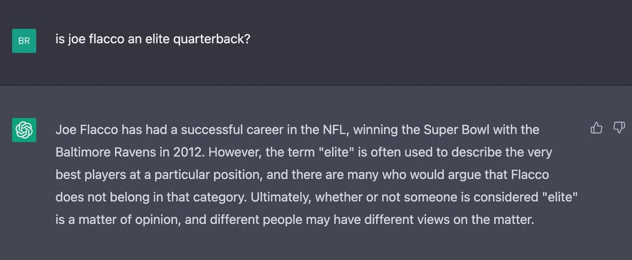The width and height of the screenshot is (632, 260).
Task: Click "successful career" in the answer
Action: (x=204, y=130)
